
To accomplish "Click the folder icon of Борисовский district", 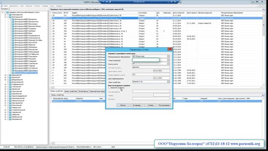I will click(10, 75).
